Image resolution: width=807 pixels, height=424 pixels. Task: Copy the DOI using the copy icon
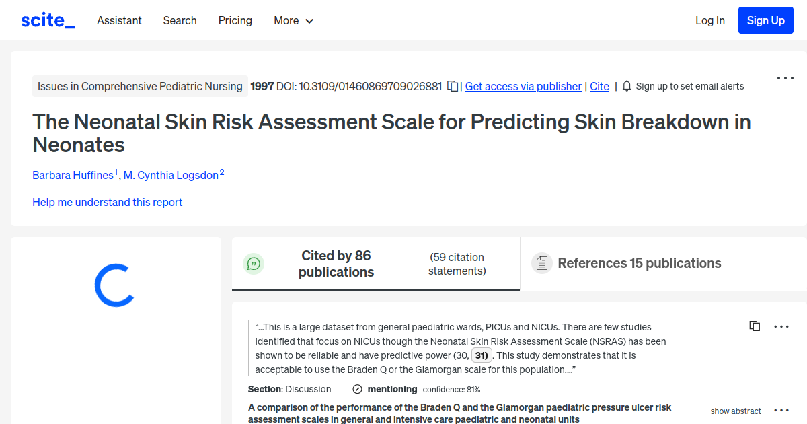point(453,86)
